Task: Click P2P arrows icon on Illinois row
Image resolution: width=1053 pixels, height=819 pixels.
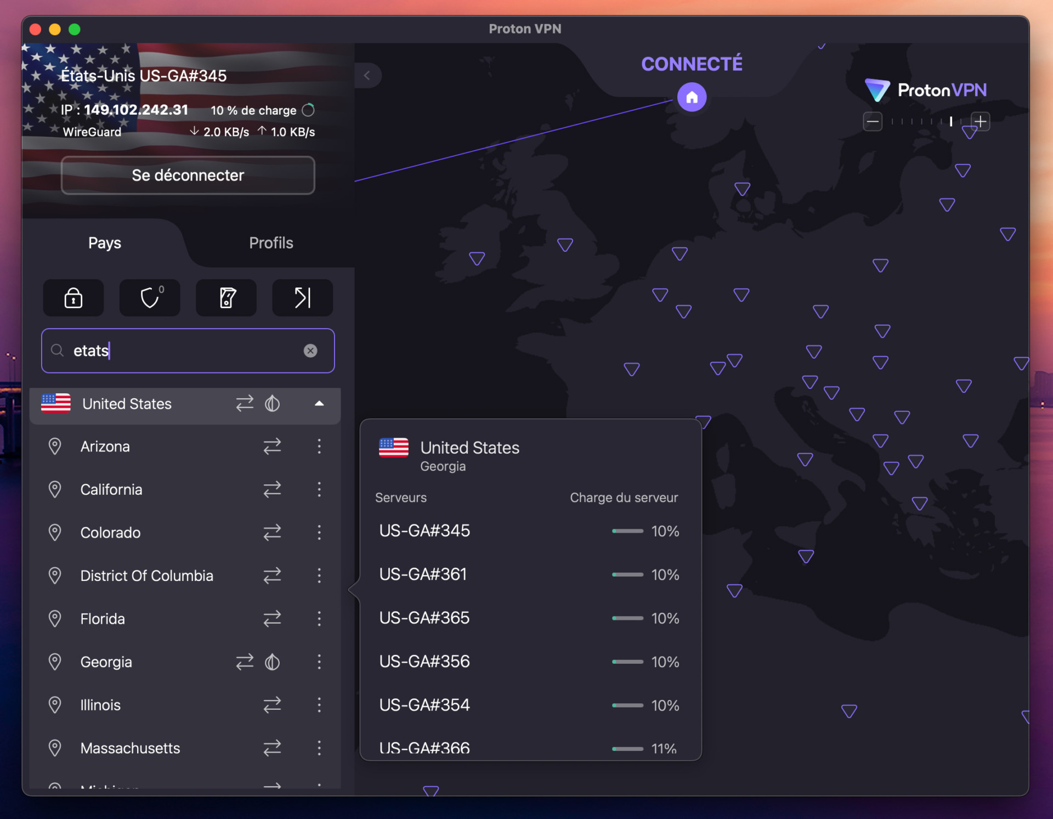Action: [x=272, y=705]
